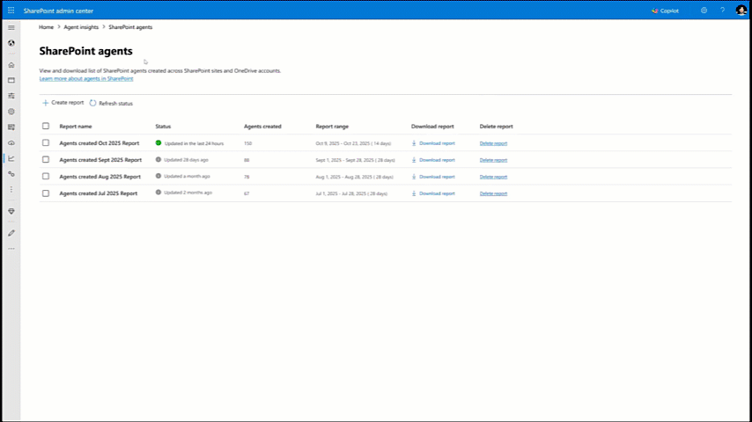Click the Jul 2025 report download arrow icon

(414, 193)
